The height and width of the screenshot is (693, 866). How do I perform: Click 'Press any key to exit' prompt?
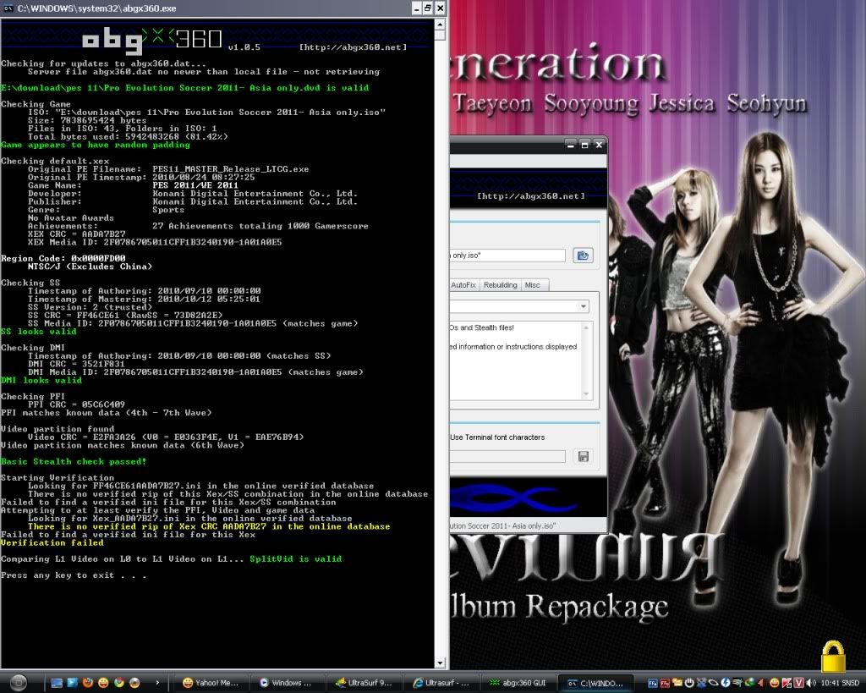74,575
